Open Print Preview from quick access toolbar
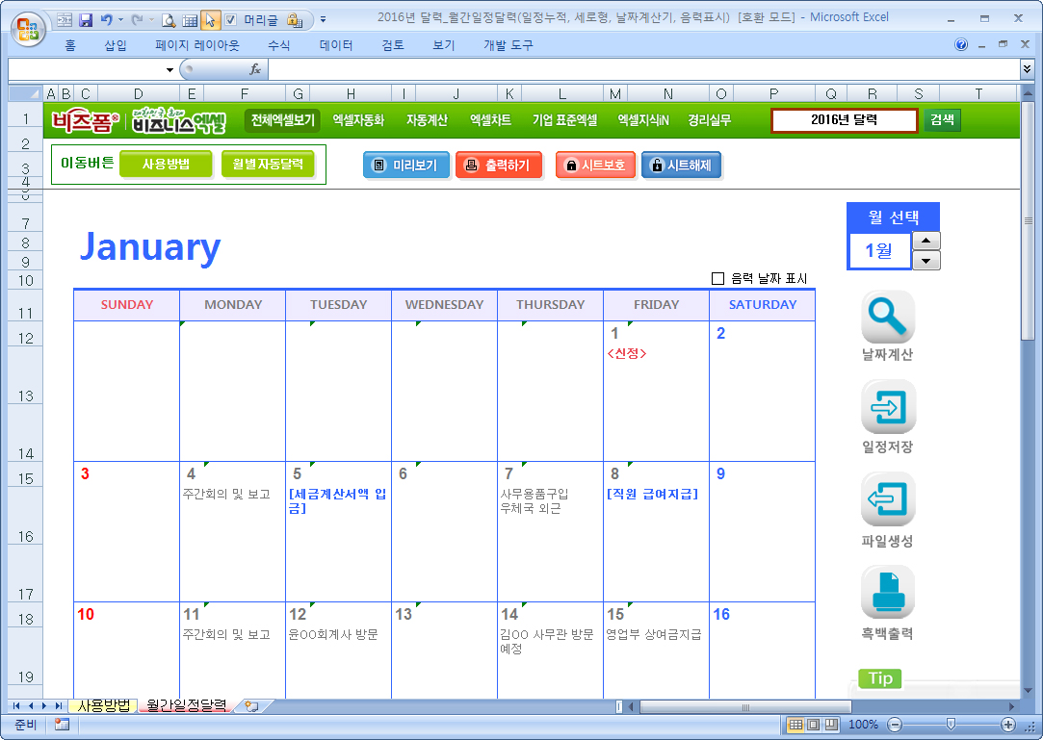Image resolution: width=1043 pixels, height=740 pixels. (x=169, y=20)
